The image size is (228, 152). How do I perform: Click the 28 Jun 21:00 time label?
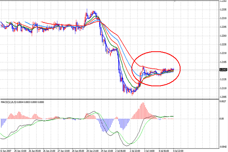click(93, 151)
